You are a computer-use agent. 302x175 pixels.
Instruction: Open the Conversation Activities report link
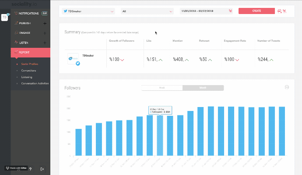click(x=35, y=83)
